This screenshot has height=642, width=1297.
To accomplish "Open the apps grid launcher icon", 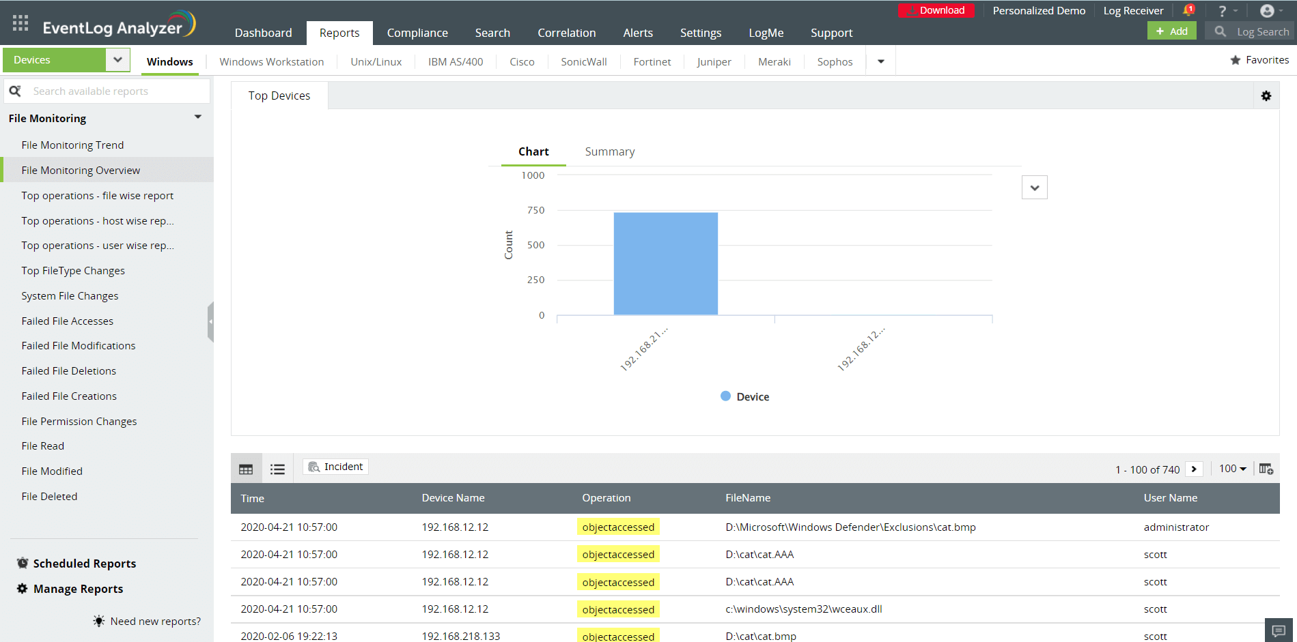I will click(20, 23).
